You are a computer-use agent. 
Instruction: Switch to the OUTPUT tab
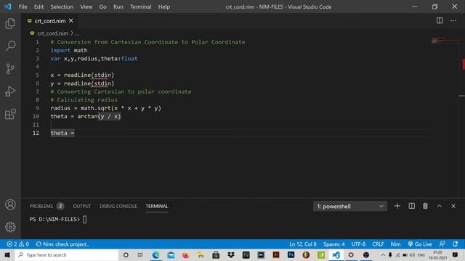click(82, 206)
